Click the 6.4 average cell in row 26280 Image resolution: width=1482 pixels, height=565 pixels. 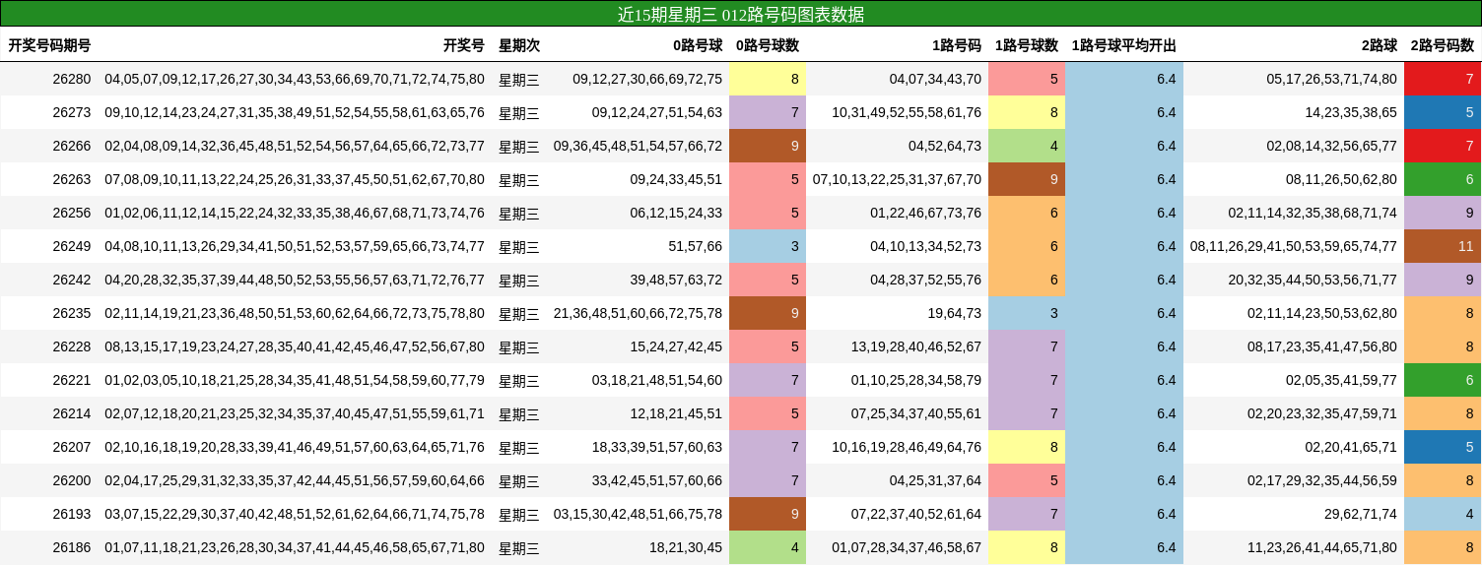[1124, 79]
